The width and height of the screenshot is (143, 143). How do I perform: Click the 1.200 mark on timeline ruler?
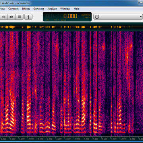tap(13, 139)
